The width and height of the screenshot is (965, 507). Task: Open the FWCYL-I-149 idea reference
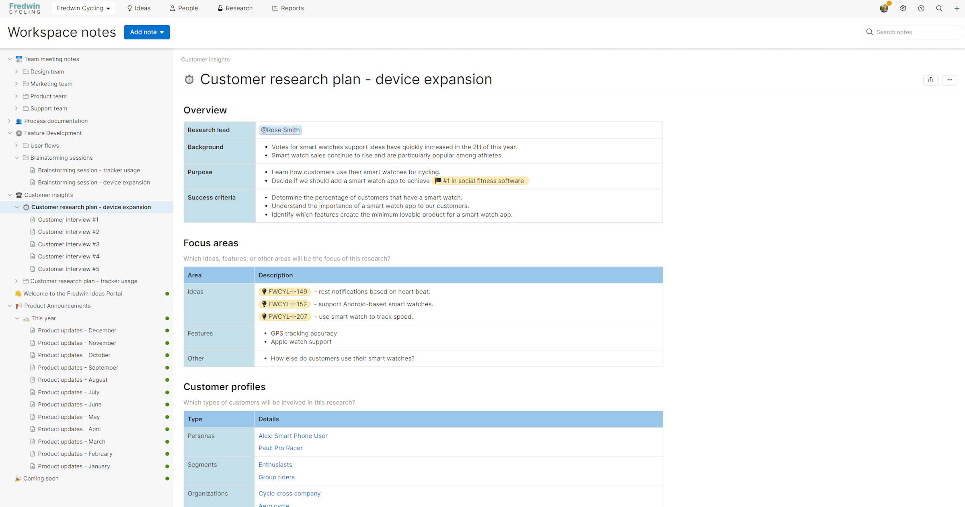[284, 291]
